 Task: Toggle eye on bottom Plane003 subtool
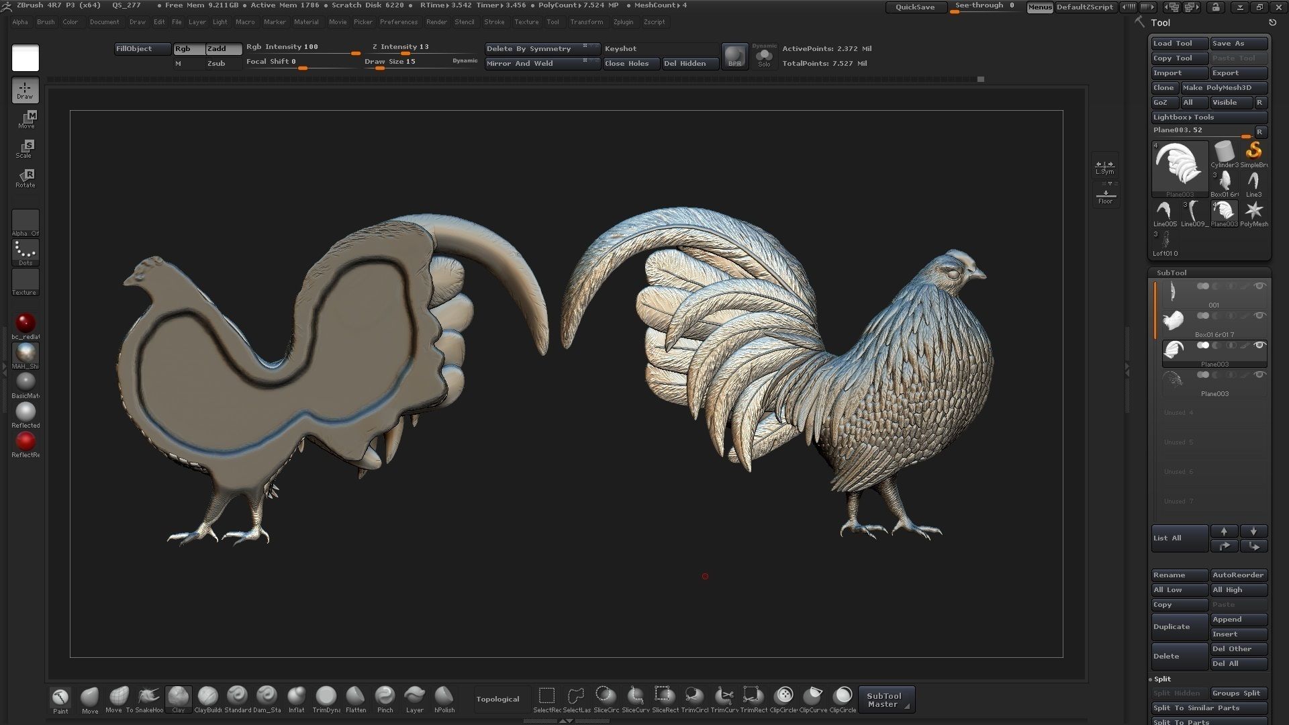pos(1259,375)
